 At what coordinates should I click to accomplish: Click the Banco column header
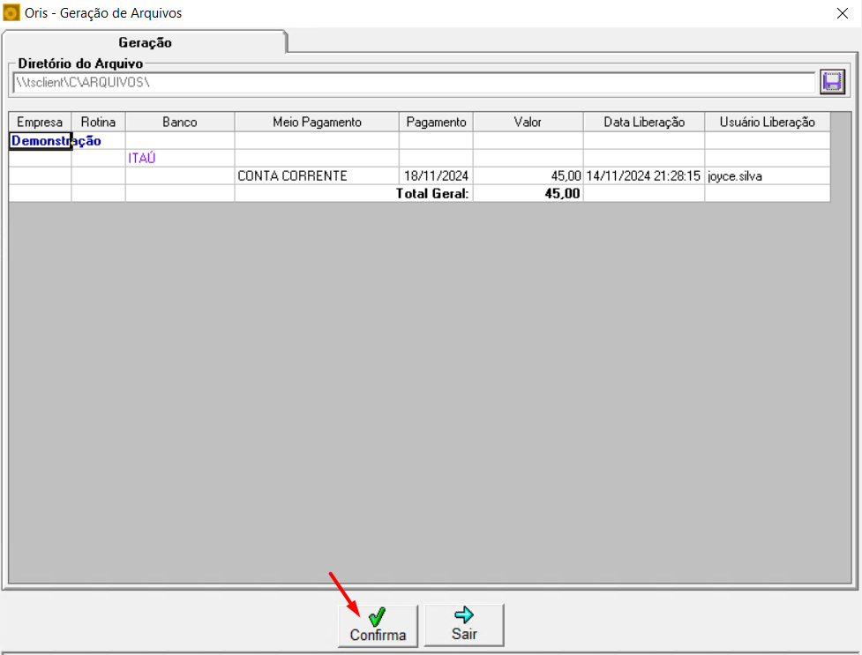click(x=180, y=122)
